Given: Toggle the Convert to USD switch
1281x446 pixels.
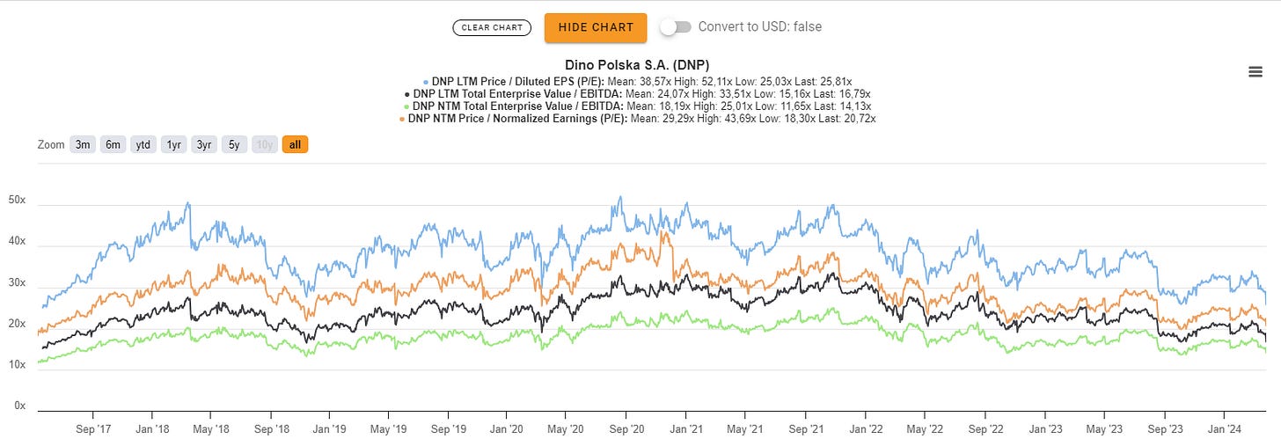Looking at the screenshot, I should click(676, 27).
